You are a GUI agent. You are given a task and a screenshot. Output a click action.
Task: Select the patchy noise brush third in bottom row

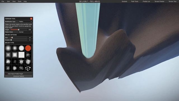click(x=21, y=68)
